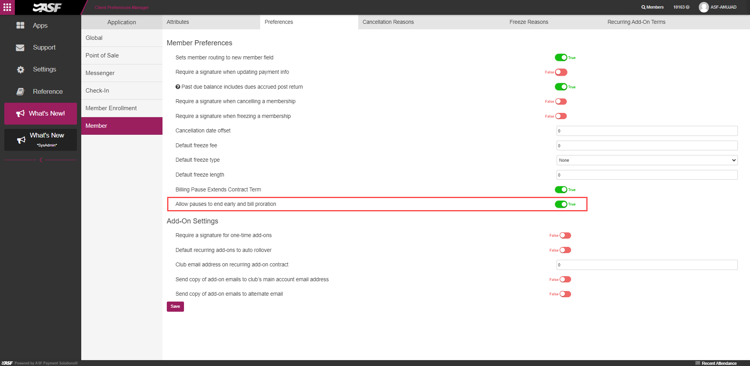Click the Client Preferences Manager title

tap(121, 7)
